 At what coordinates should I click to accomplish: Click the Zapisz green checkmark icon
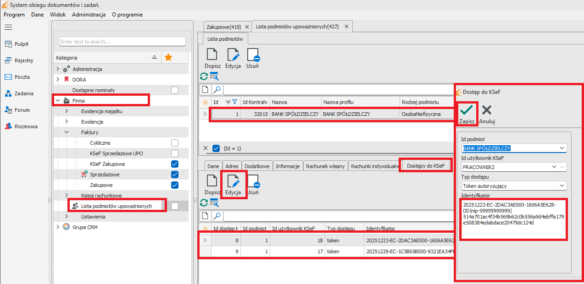coord(467,110)
